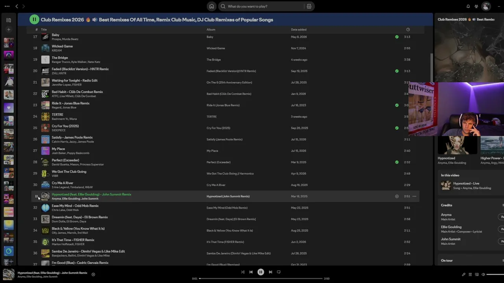The image size is (504, 283).
Task: Select the My Place track
Action: coord(58,149)
